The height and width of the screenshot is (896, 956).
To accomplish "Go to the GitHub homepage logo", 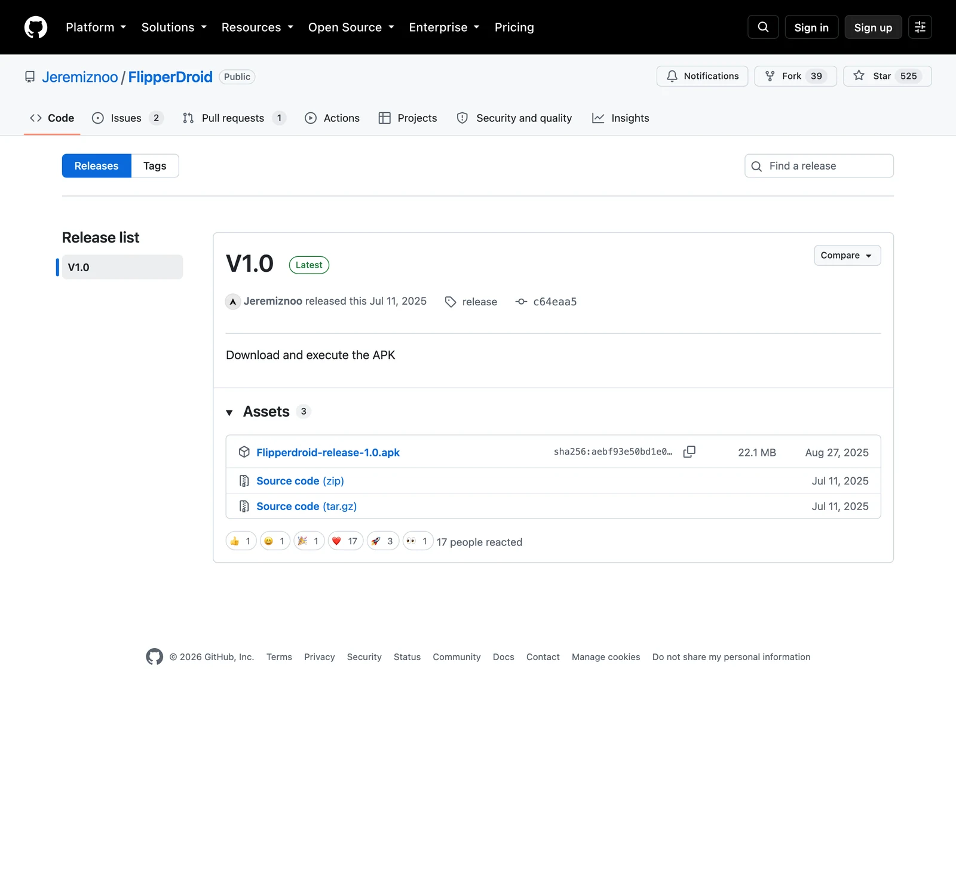I will (36, 27).
